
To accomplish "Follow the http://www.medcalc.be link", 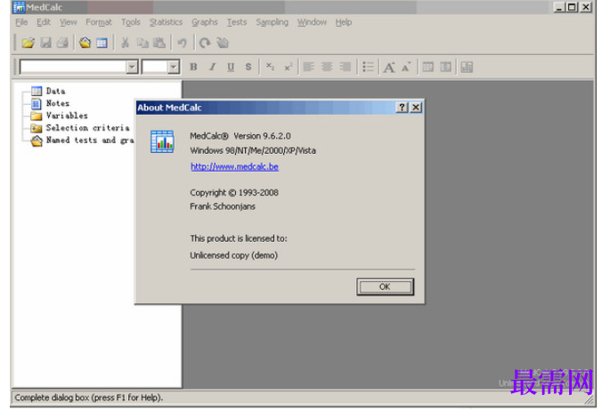I will point(234,166).
